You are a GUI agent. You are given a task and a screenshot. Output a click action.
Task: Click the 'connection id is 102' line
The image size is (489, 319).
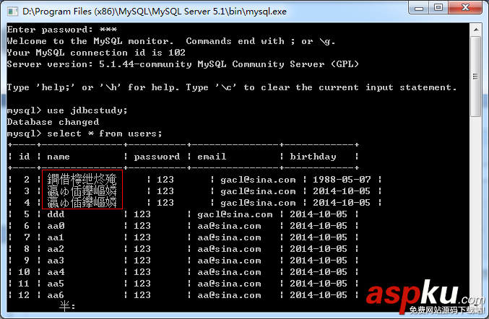click(x=96, y=53)
